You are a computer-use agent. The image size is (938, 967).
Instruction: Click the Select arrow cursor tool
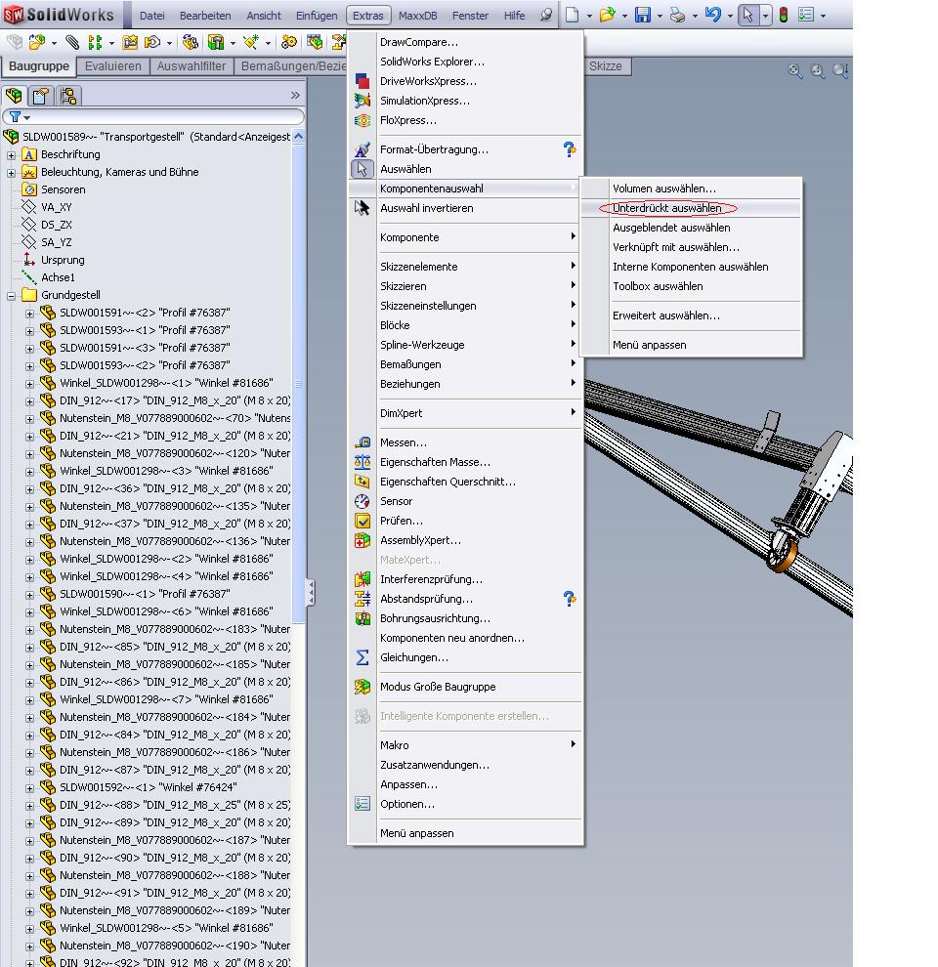(x=747, y=15)
